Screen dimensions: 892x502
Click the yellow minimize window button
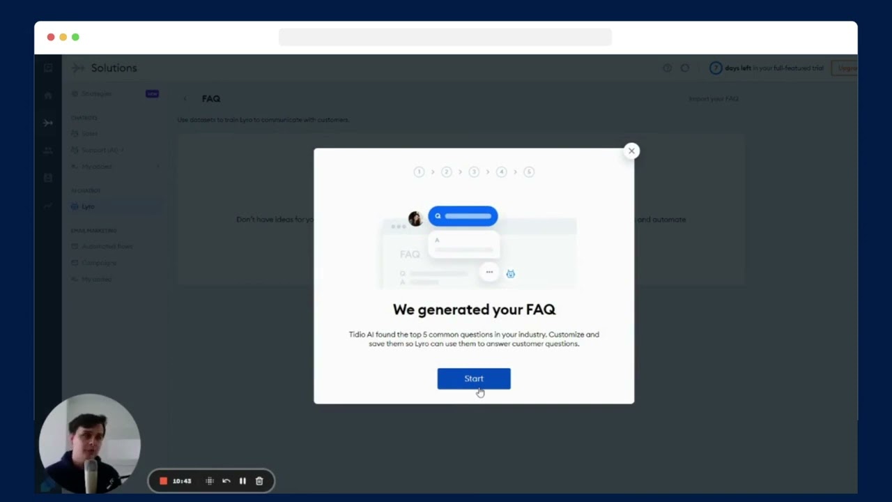[63, 37]
